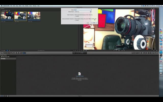Screen dimensions: 163x102
Task: Expand Macintosh HD in Project Library
Action: click(1, 57)
